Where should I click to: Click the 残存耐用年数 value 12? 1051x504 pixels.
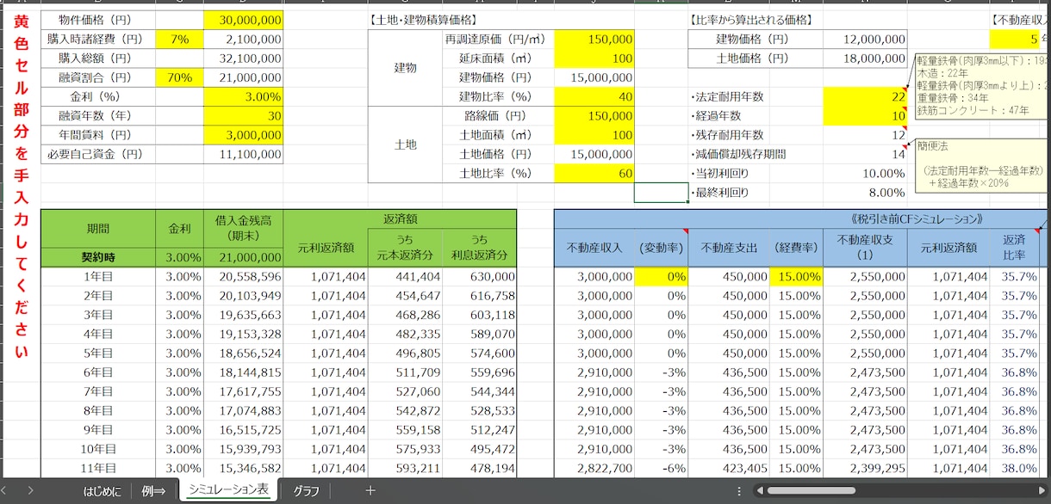coord(864,135)
